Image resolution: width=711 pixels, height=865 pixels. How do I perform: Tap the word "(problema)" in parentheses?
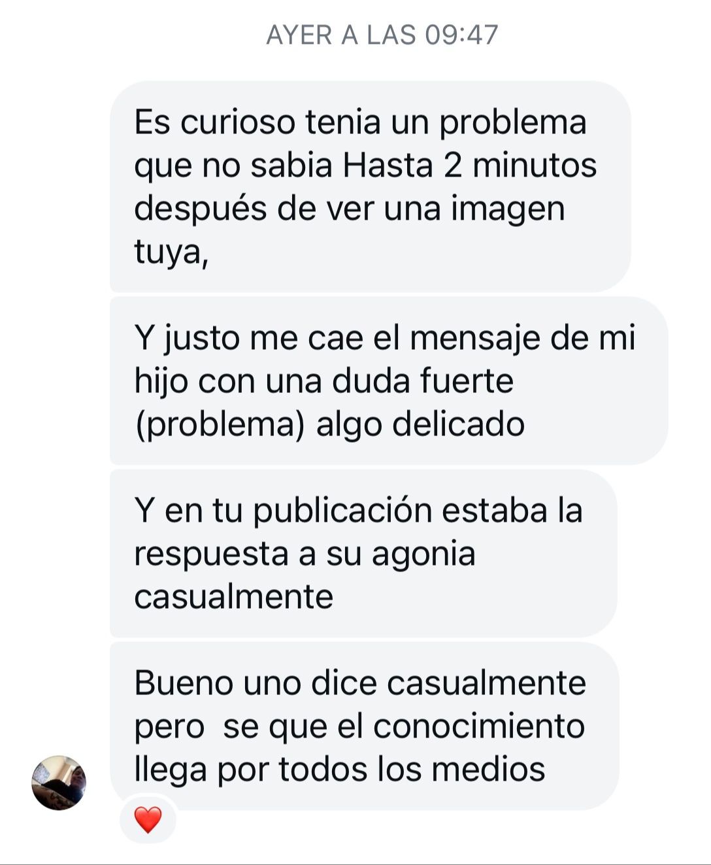pyautogui.click(x=220, y=425)
